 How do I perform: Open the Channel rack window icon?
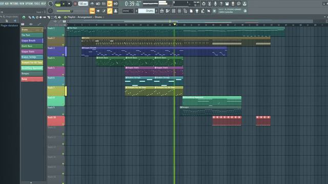[173, 11]
